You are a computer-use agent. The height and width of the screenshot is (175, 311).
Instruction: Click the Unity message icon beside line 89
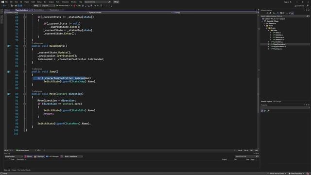click(x=9, y=94)
